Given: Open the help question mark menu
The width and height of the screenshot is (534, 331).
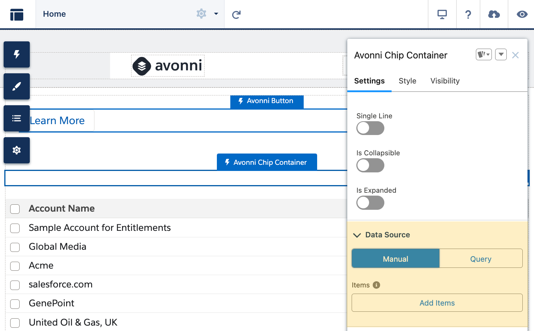Looking at the screenshot, I should click(x=468, y=15).
